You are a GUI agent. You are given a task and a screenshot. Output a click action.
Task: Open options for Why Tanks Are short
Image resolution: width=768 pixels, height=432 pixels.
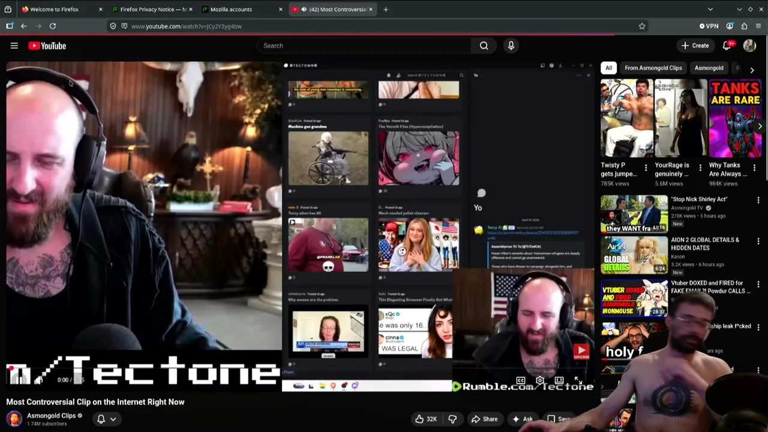coord(754,168)
